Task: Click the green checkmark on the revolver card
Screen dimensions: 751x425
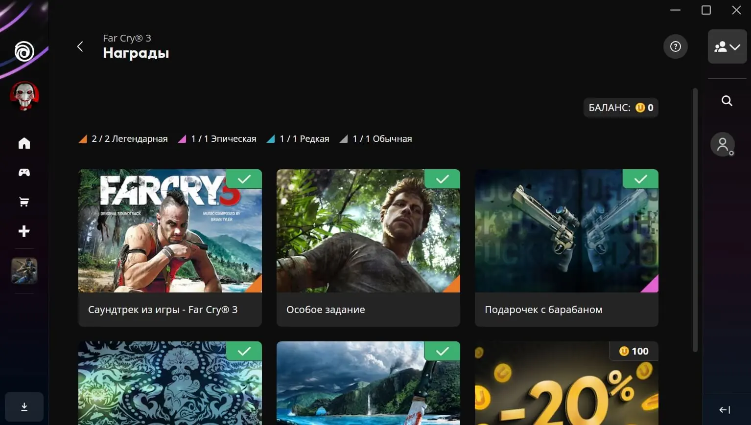Action: point(640,179)
